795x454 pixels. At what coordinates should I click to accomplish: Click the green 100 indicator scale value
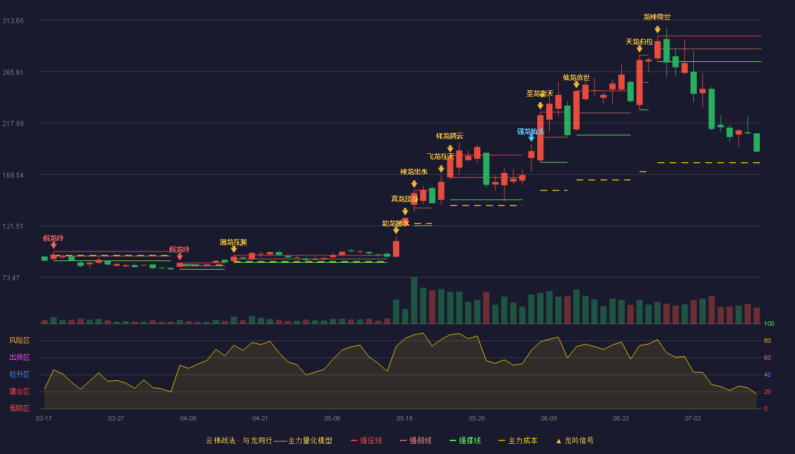pyautogui.click(x=769, y=324)
